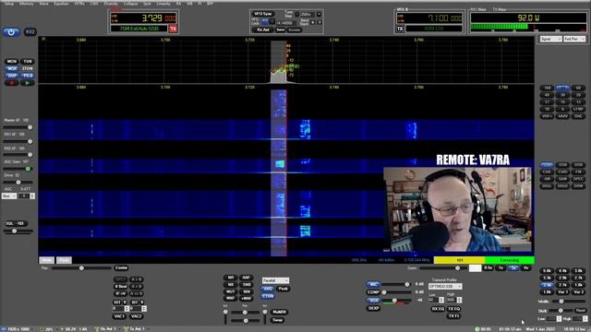Toggle the PS-A PureSignal button

click(x=27, y=76)
